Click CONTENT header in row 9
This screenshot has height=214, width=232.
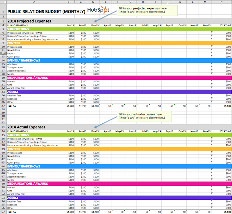(14, 43)
